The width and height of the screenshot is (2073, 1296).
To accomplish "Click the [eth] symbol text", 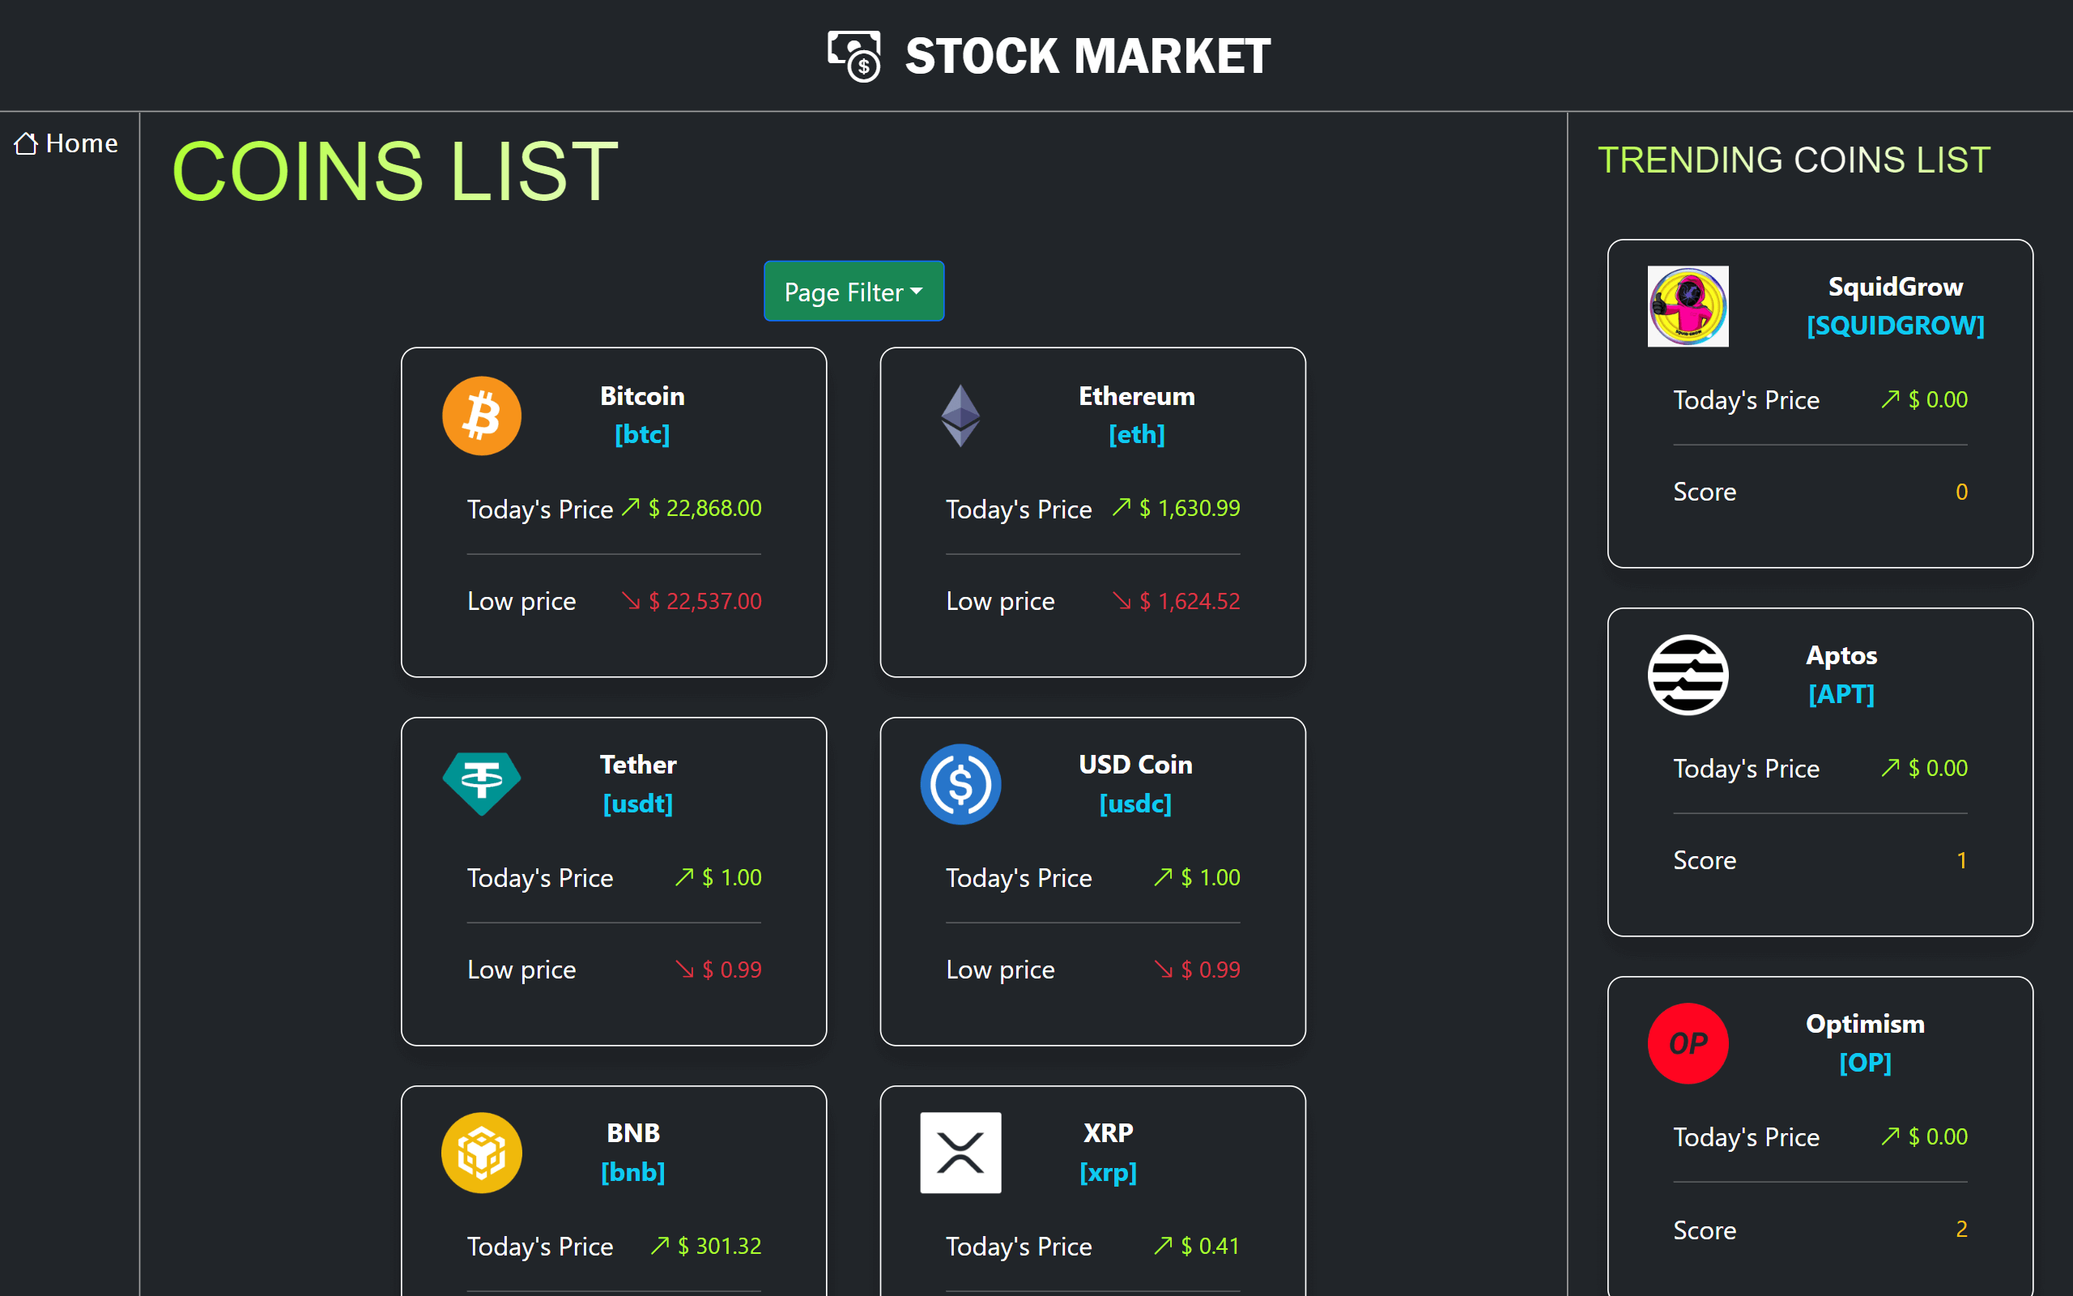I will click(x=1136, y=435).
